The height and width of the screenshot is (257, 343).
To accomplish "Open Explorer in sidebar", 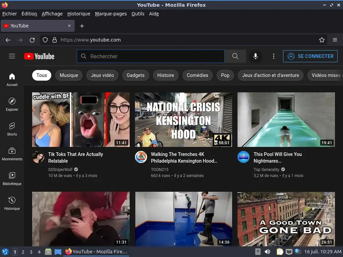I will click(12, 104).
